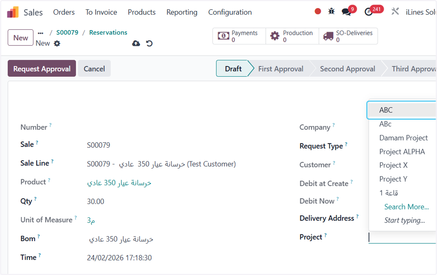This screenshot has width=437, height=275.
Task: Open the Configuration menu
Action: 230,12
